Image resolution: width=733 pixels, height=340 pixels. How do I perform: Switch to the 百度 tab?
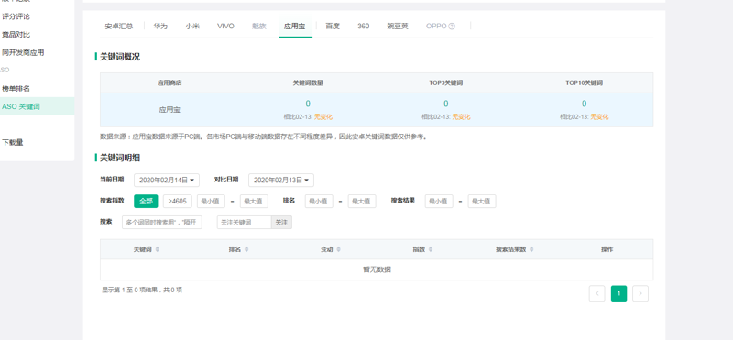[333, 27]
